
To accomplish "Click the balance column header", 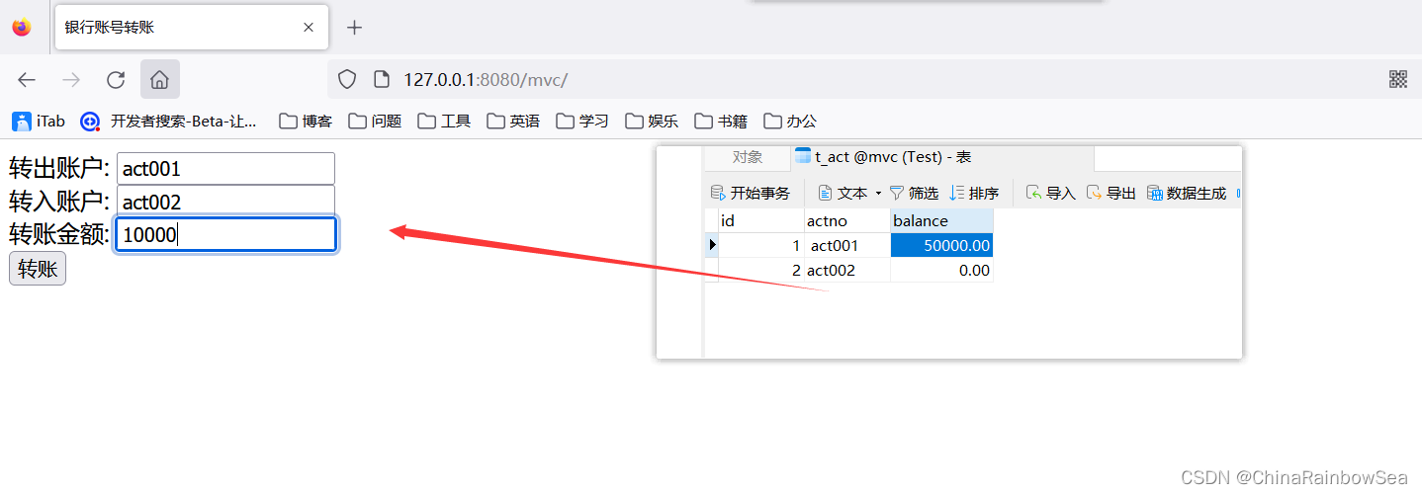I will pyautogui.click(x=942, y=221).
